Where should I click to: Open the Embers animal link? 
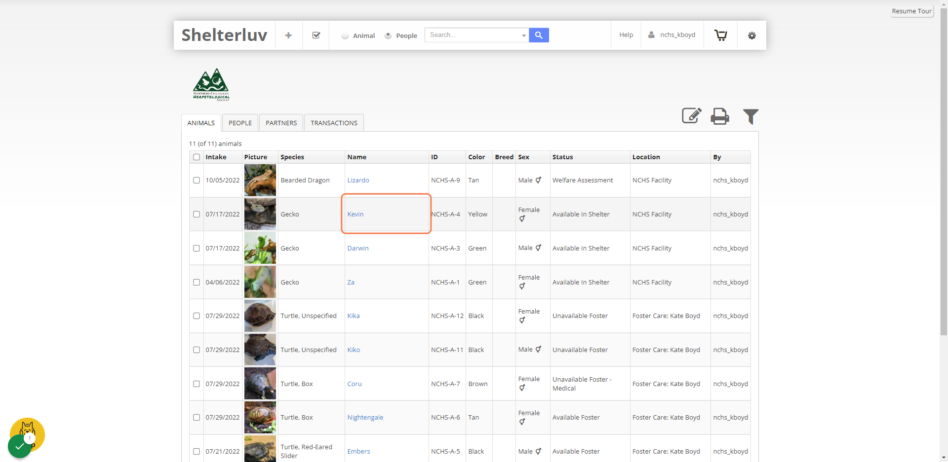click(x=358, y=452)
